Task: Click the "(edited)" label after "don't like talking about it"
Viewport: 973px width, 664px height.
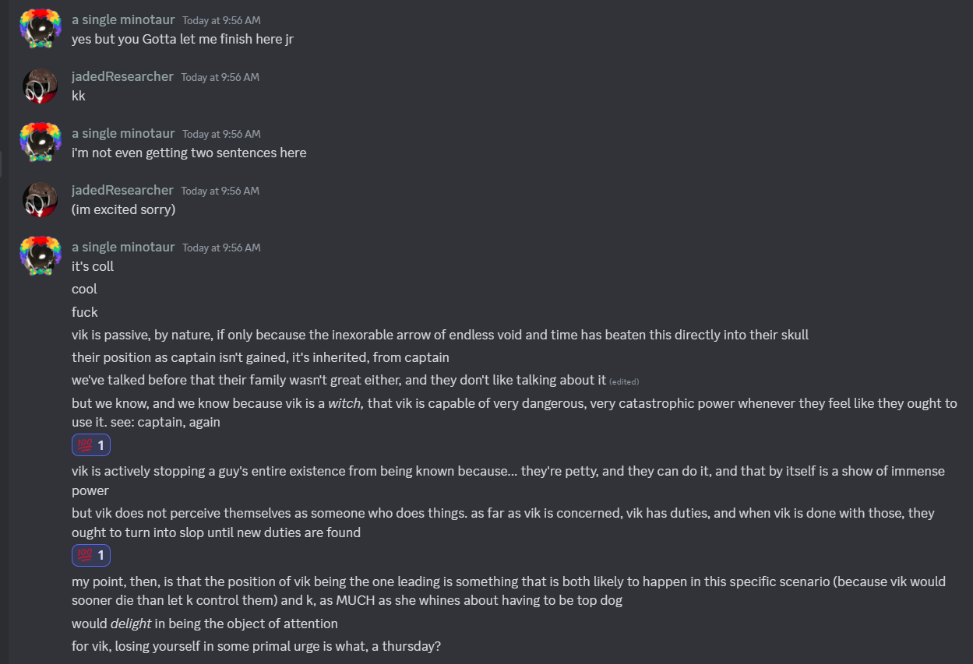Action: pos(624,381)
